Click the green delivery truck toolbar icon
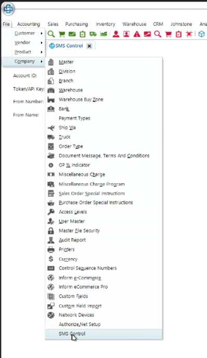The image size is (207, 358). click(93, 34)
